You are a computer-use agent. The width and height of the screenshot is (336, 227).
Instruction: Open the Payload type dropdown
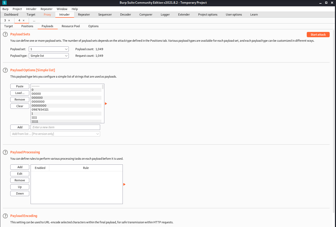point(49,56)
